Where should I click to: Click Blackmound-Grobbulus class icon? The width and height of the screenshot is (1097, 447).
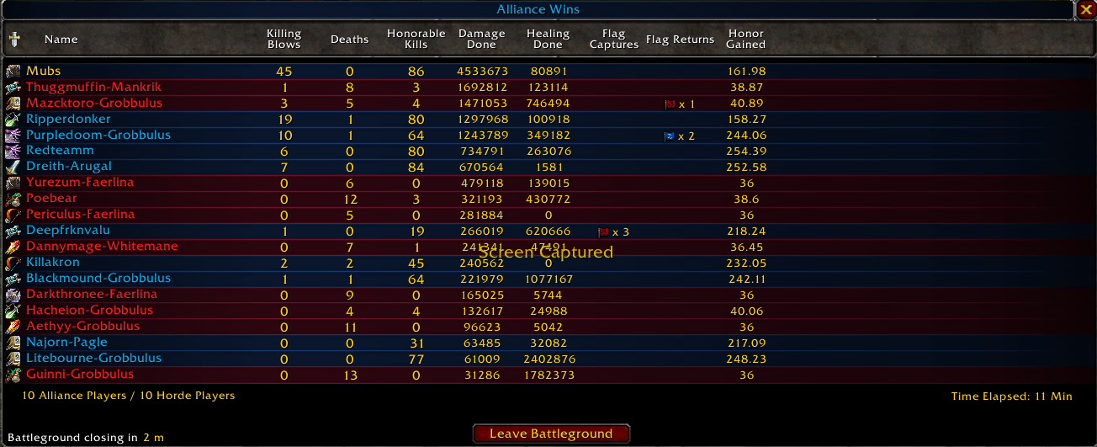(x=13, y=279)
